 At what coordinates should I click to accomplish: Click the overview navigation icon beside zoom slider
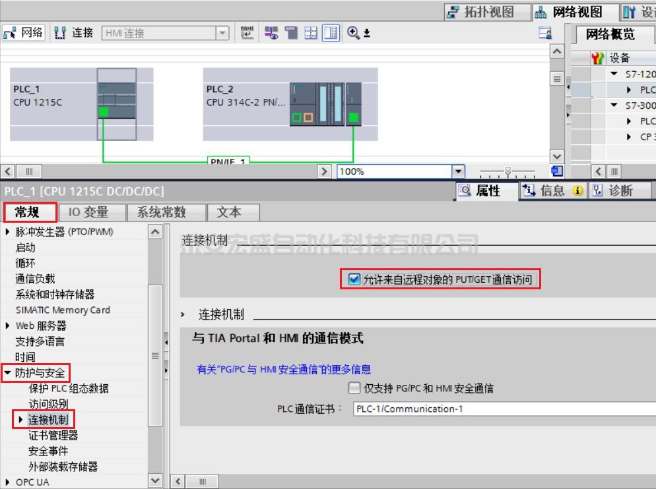click(556, 172)
